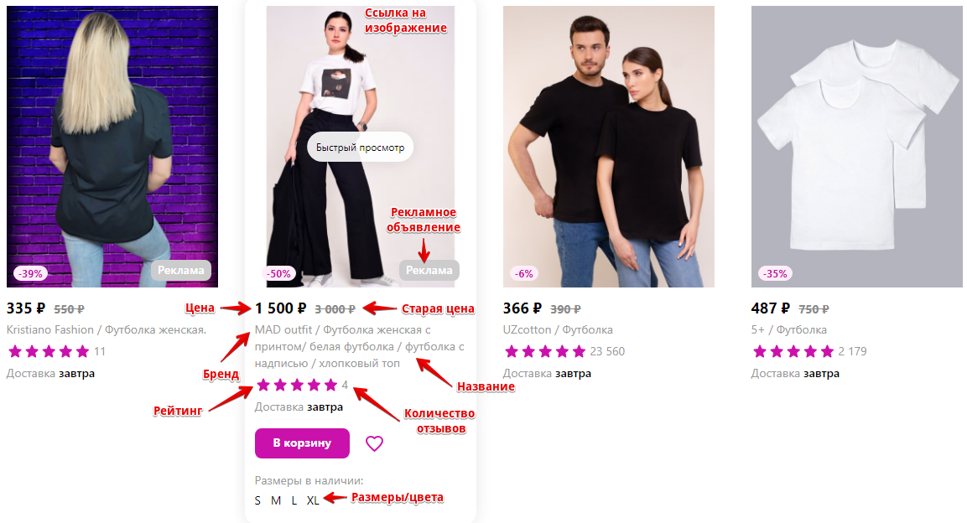Select size XL
The width and height of the screenshot is (967, 523).
tap(313, 500)
